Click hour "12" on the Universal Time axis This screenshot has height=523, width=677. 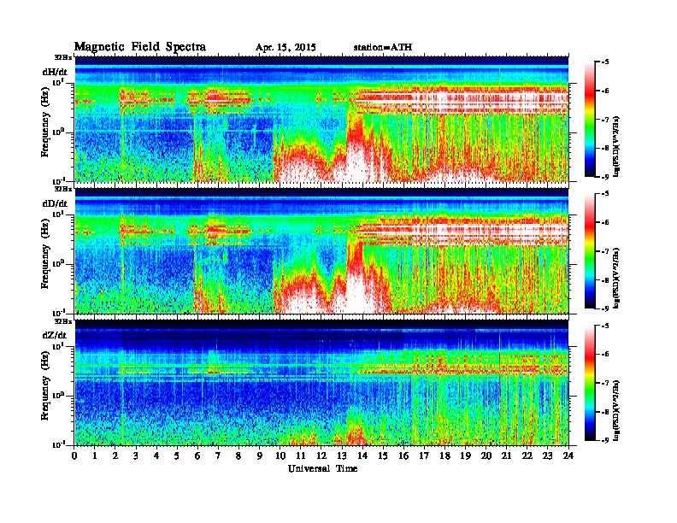coord(321,456)
